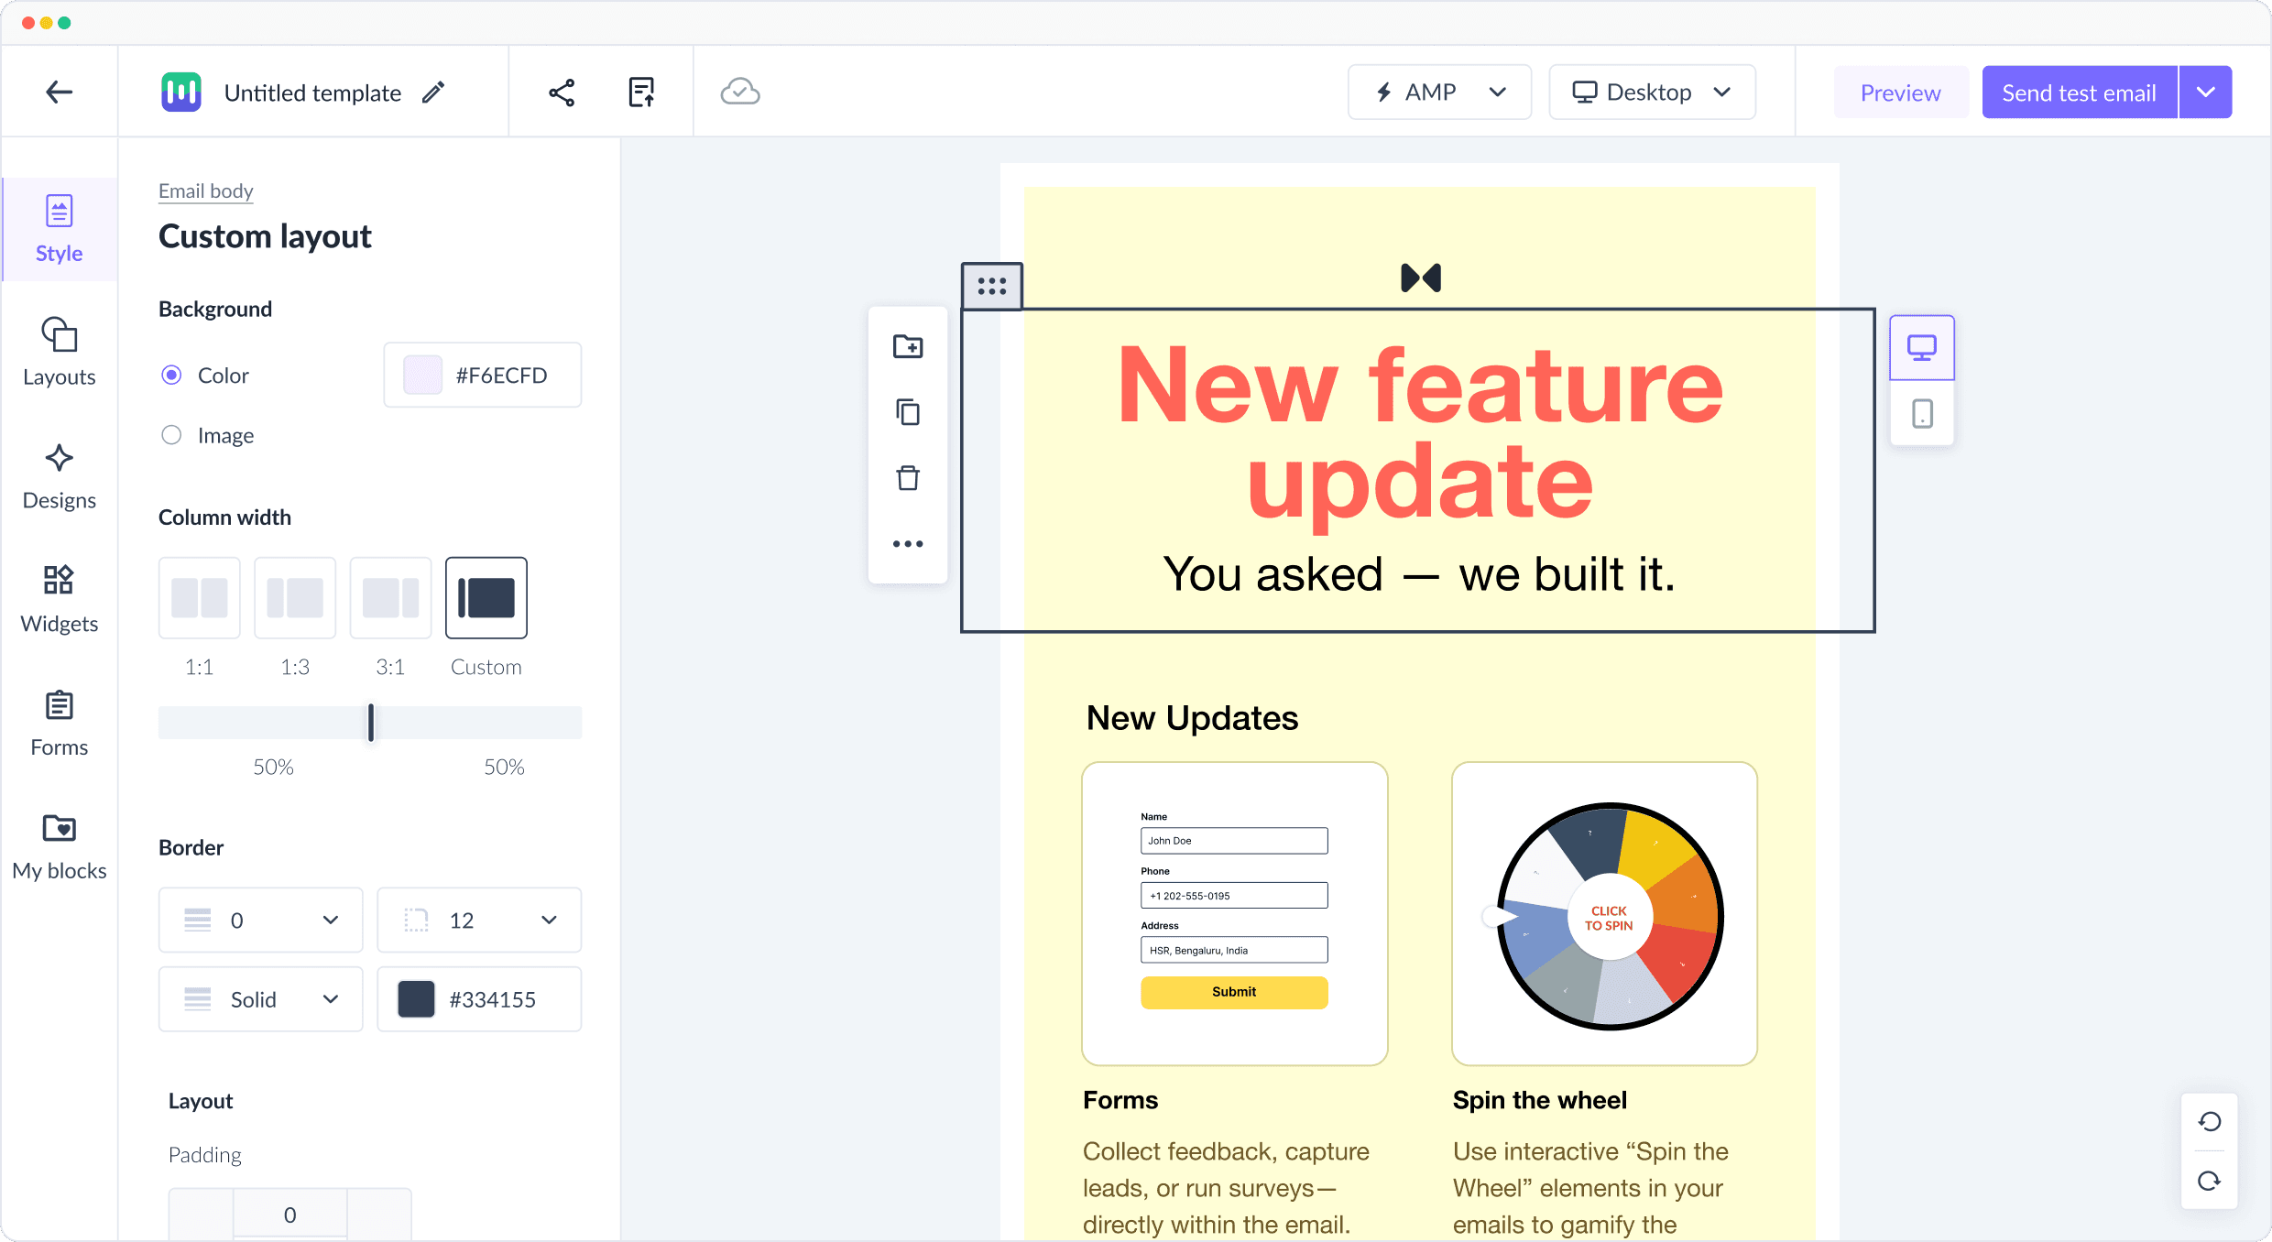2272x1242 pixels.
Task: Click the share icon in top toolbar
Action: (x=562, y=93)
